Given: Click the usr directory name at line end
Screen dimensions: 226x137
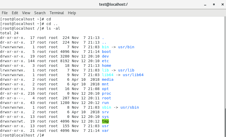Looking at the screenshot, I should 105,126.
